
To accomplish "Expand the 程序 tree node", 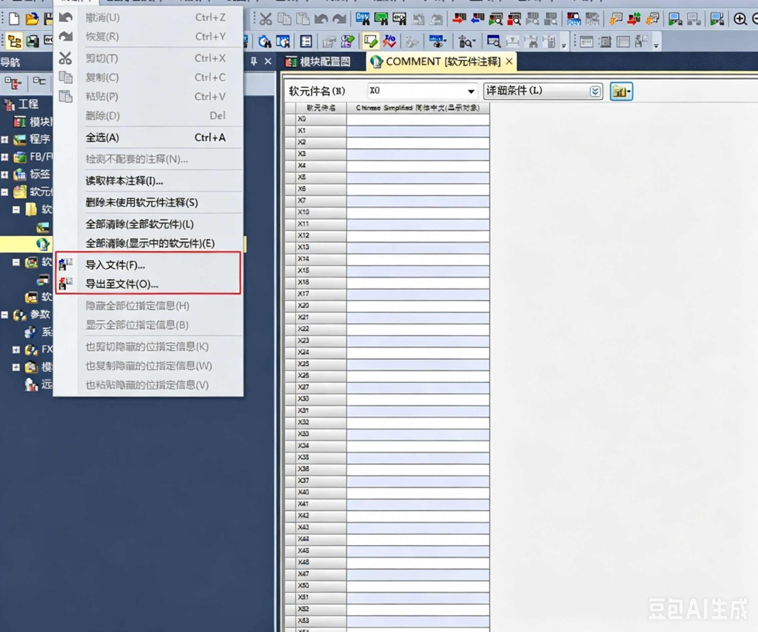I will 4,139.
